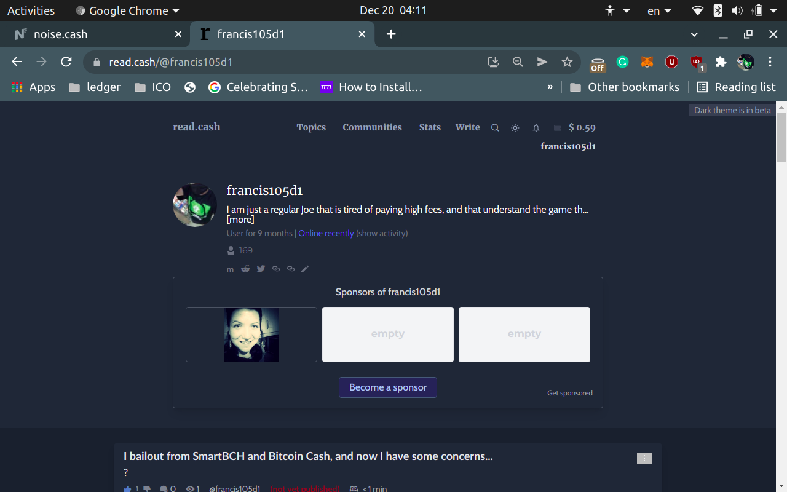Open the Extensions puzzle piece menu

721,61
